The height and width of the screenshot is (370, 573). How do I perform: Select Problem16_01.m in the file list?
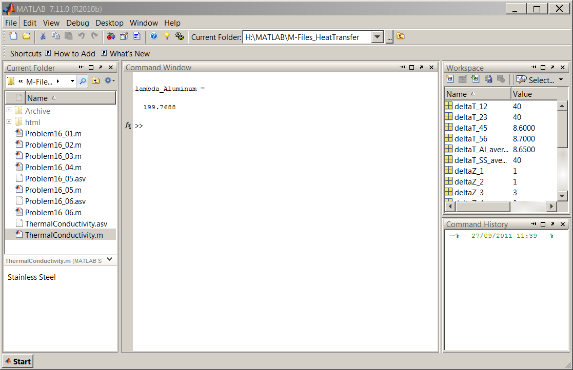[53, 134]
